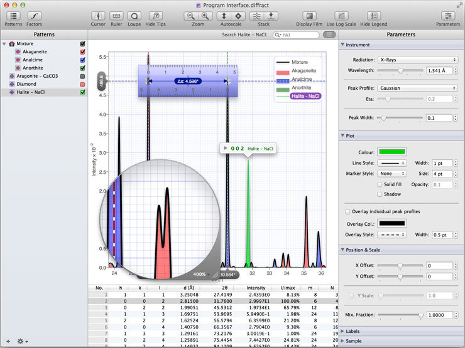Toggle the Diamond checkbox
This screenshot has height=348, width=465.
[82, 85]
